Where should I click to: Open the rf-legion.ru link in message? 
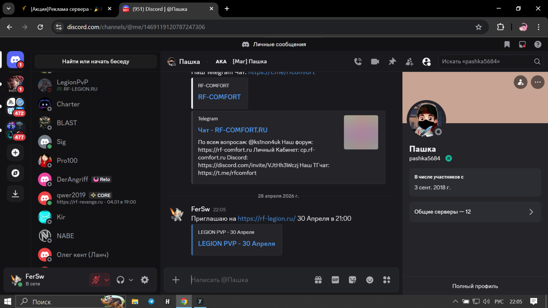pyautogui.click(x=267, y=218)
